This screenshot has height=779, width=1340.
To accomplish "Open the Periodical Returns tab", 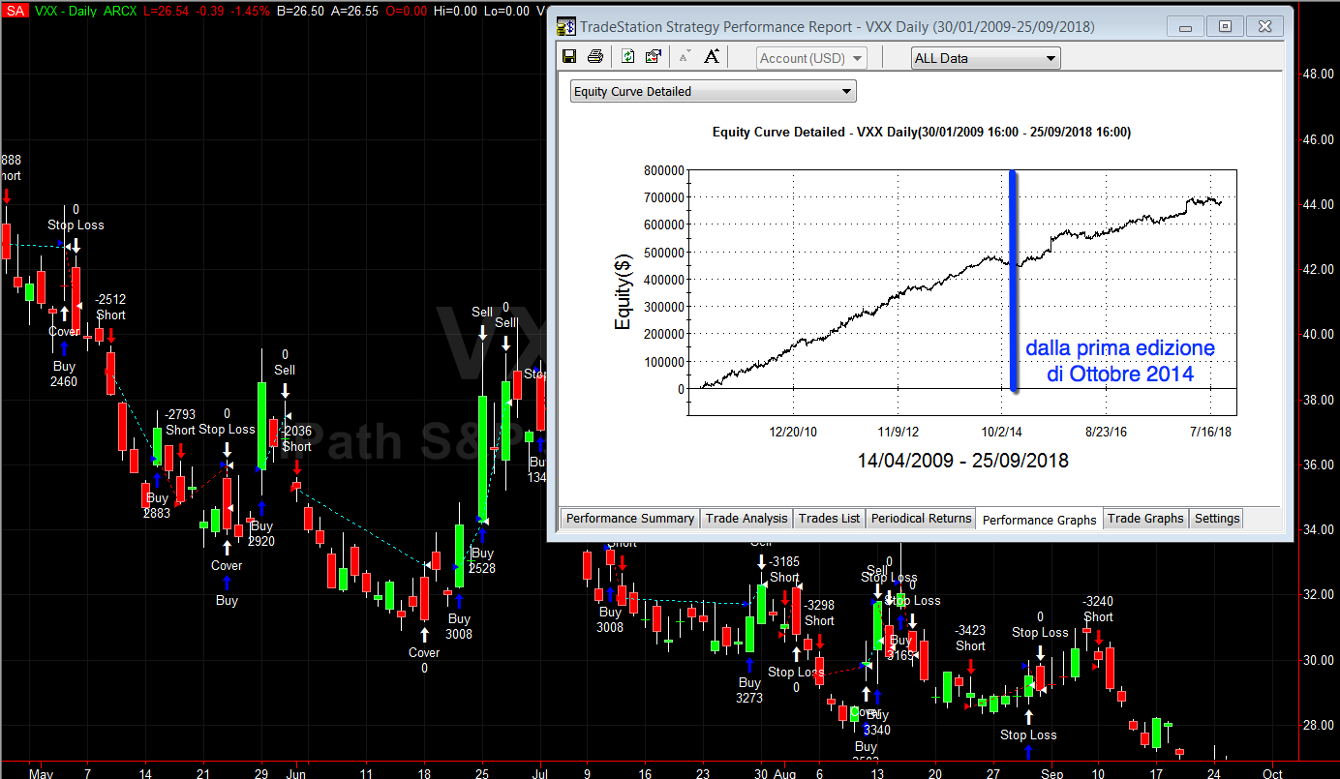I will [921, 519].
